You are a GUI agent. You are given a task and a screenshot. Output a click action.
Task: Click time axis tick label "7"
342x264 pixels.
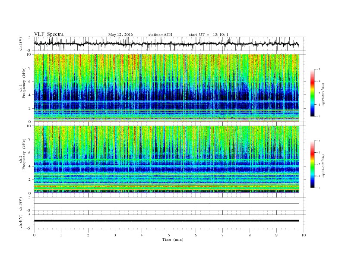click(x=222, y=235)
